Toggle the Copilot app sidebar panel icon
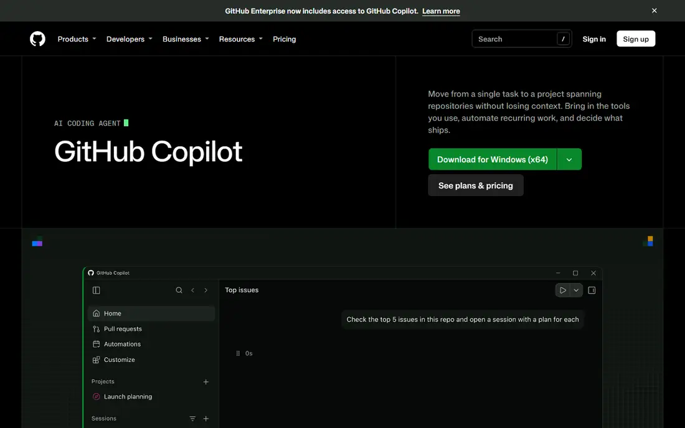 click(x=96, y=290)
